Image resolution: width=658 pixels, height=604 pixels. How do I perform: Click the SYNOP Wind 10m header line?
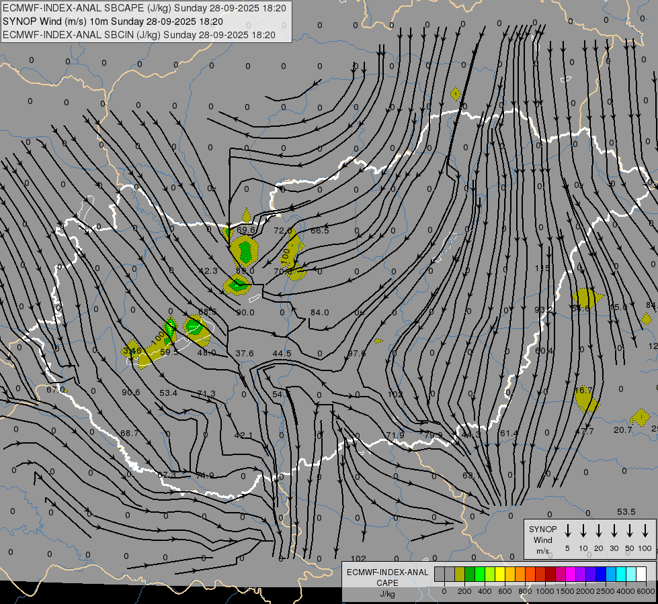click(x=113, y=21)
